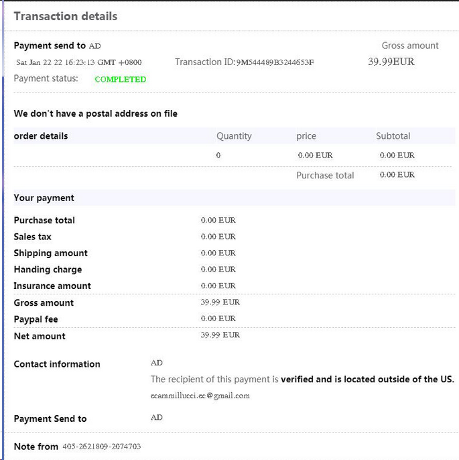Click the recipient email address
The width and height of the screenshot is (459, 460).
(x=200, y=396)
